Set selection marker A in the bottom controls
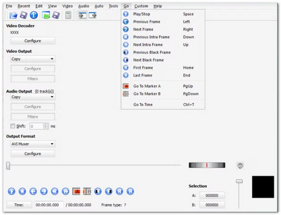 pyautogui.click(x=76, y=191)
